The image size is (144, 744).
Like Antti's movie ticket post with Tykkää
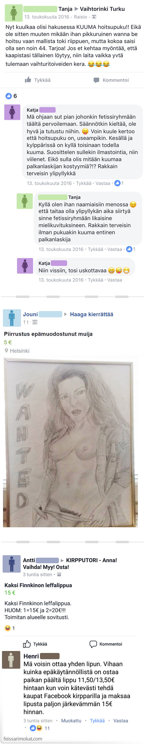click(35, 644)
